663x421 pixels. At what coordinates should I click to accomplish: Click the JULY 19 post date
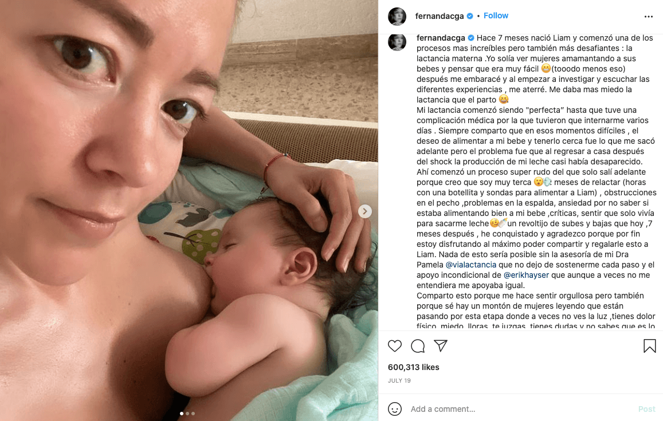point(399,380)
